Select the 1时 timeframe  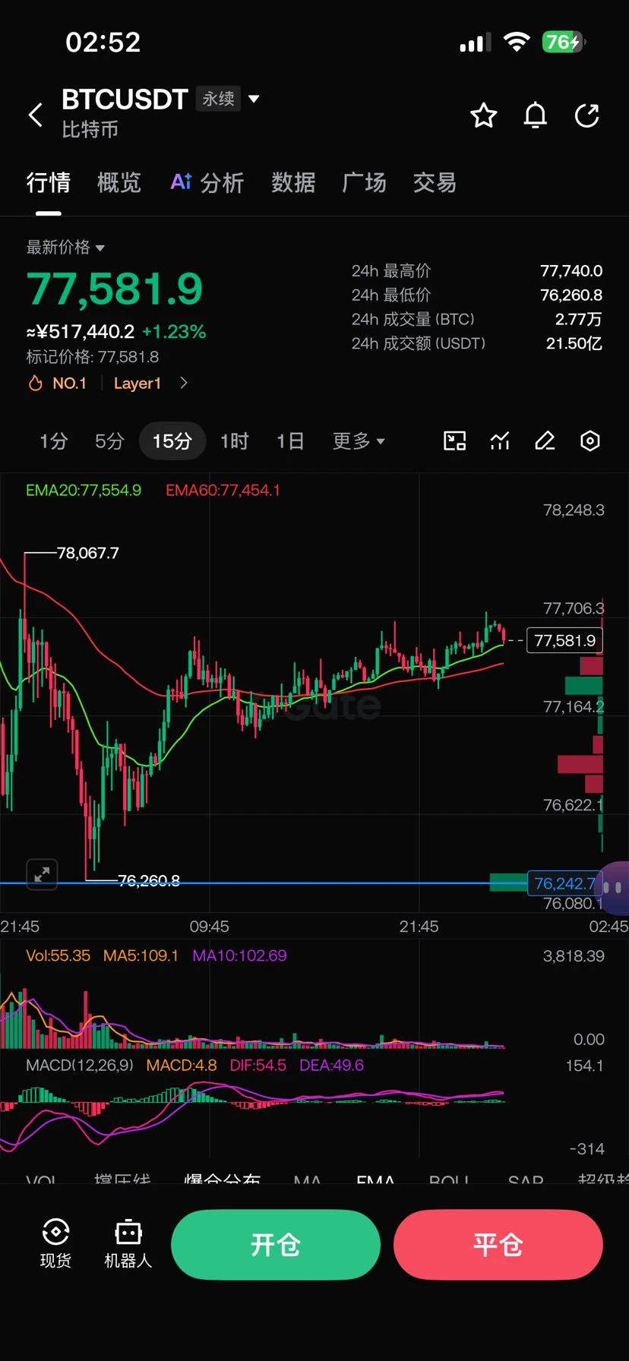coord(235,441)
